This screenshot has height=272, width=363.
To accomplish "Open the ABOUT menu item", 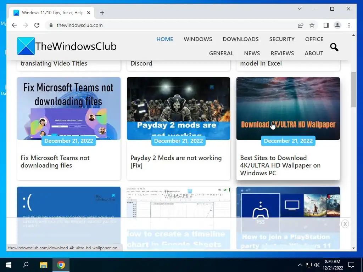I will click(314, 53).
